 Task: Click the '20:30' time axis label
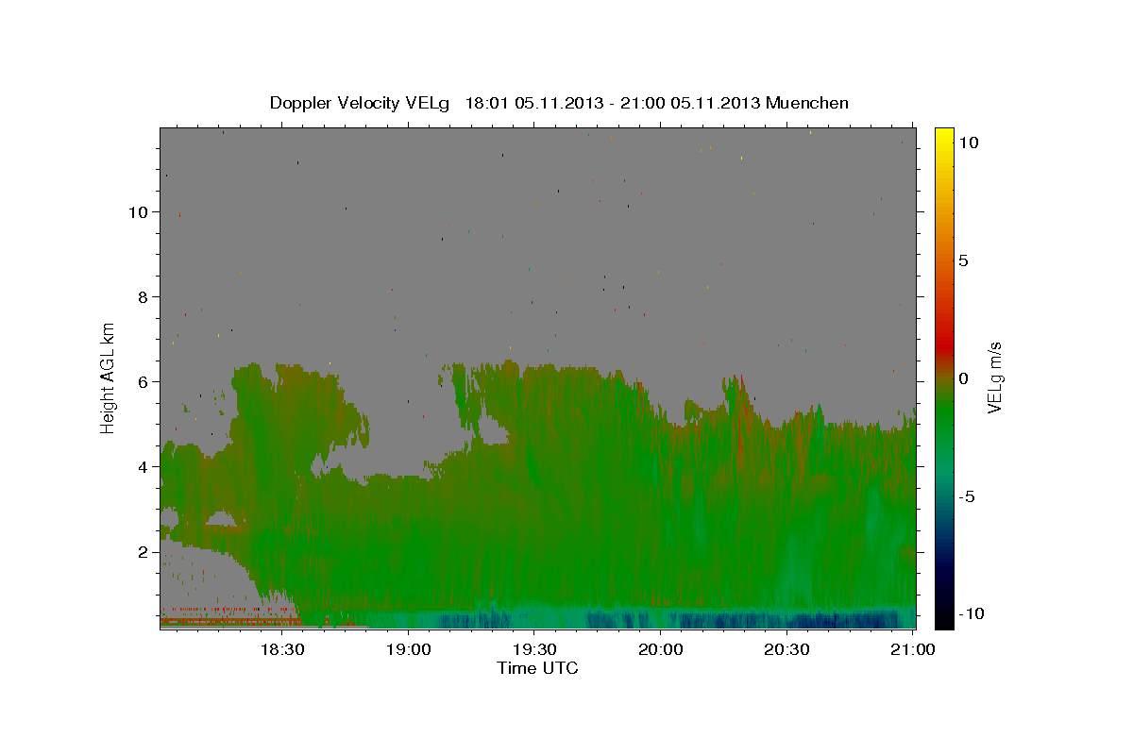pyautogui.click(x=787, y=649)
